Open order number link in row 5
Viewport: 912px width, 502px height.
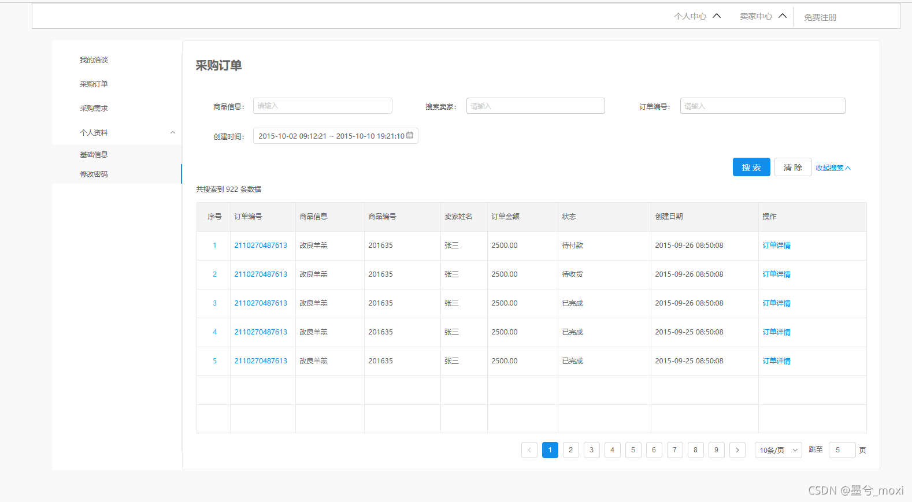[261, 361]
